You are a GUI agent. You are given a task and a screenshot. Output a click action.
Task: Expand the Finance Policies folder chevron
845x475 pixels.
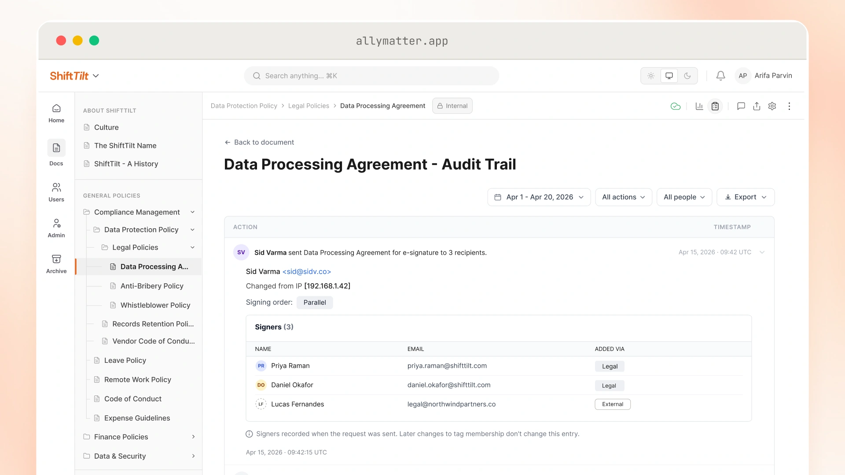pos(193,437)
